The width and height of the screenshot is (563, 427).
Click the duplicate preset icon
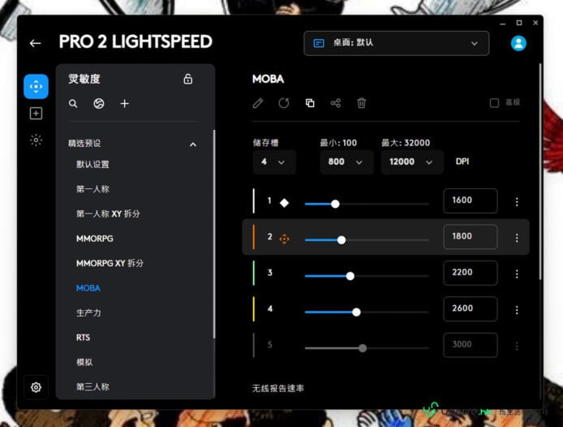click(310, 103)
